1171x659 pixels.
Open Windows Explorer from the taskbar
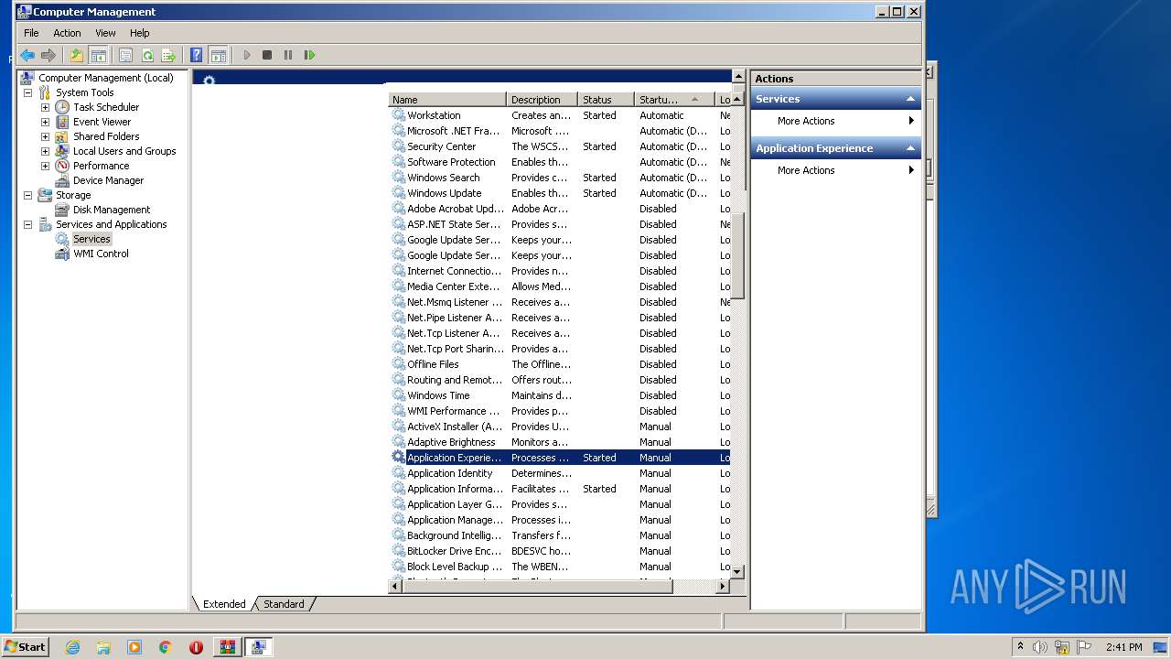[103, 647]
